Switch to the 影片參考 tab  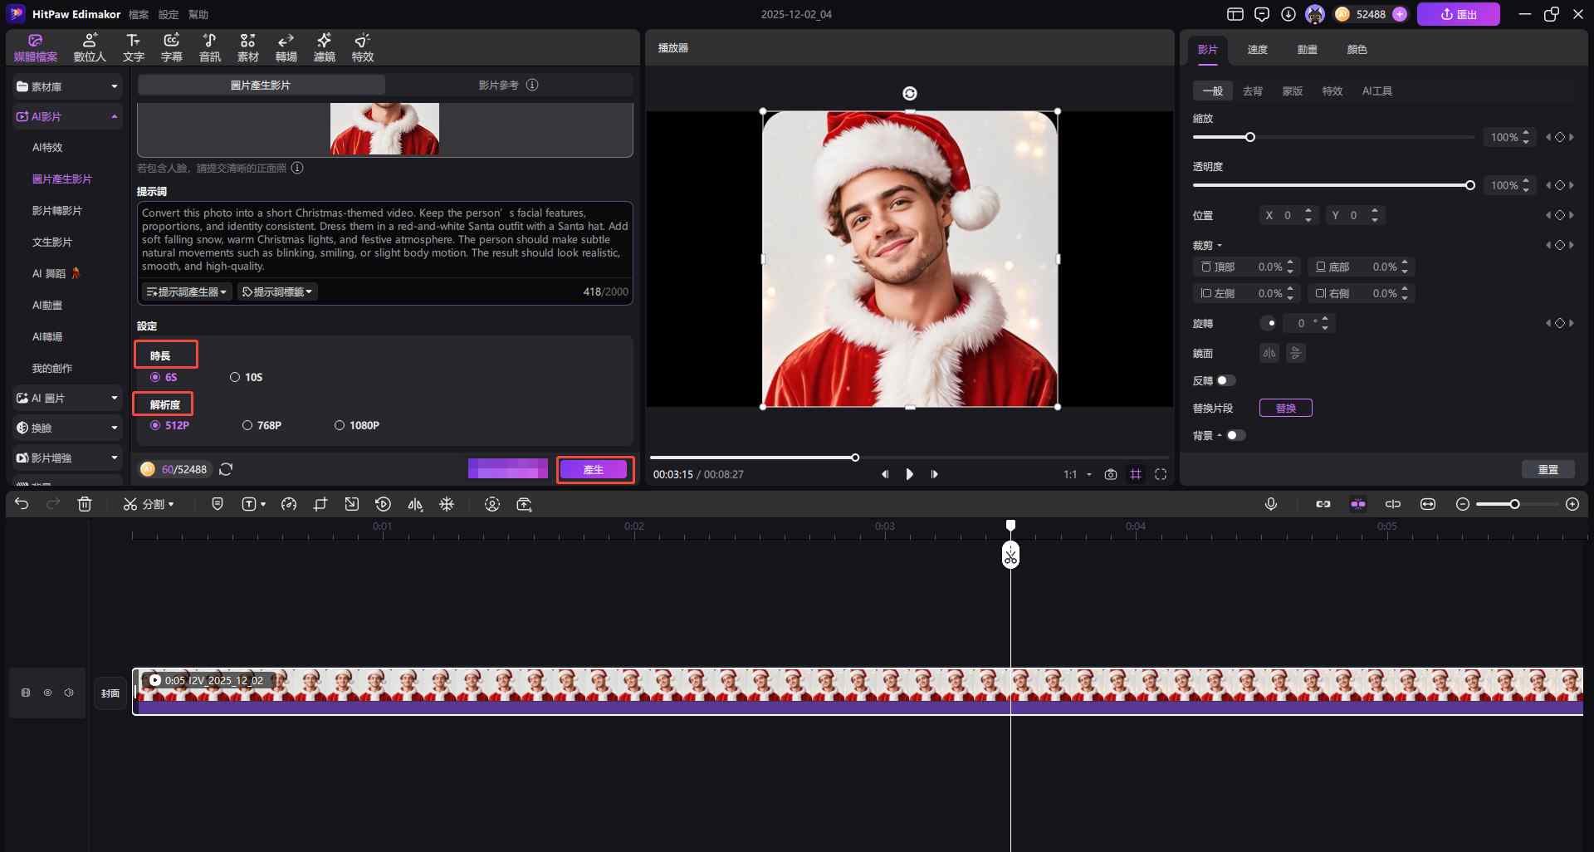(499, 85)
